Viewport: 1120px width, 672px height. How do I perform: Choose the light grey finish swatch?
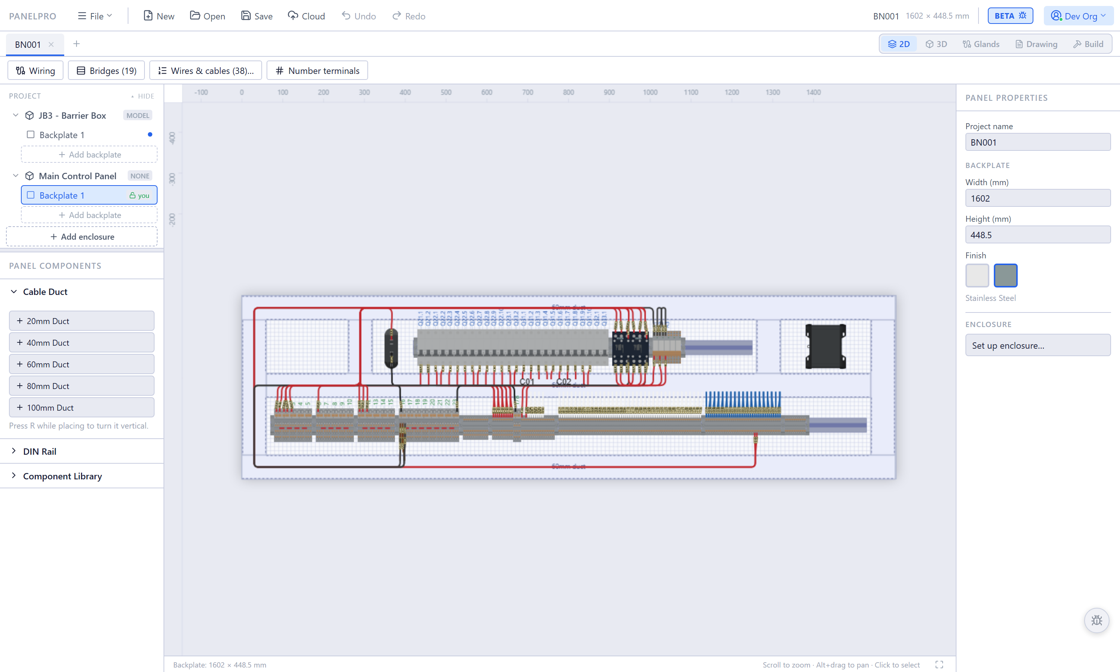977,275
